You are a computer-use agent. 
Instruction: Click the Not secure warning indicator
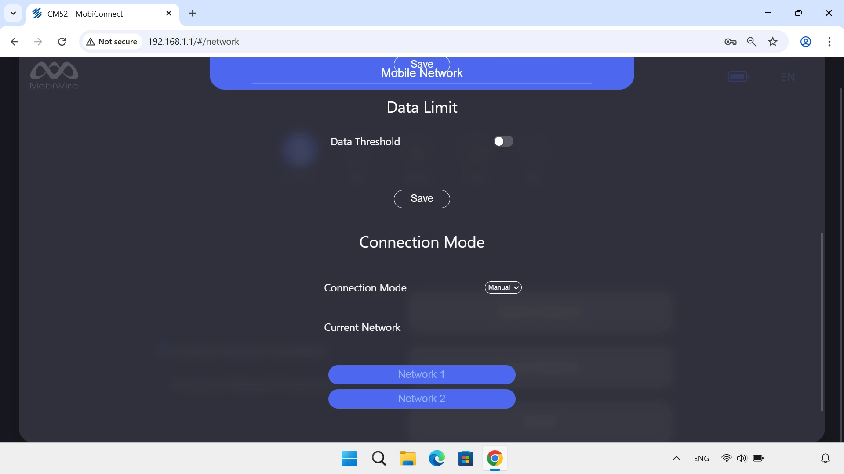pos(112,41)
